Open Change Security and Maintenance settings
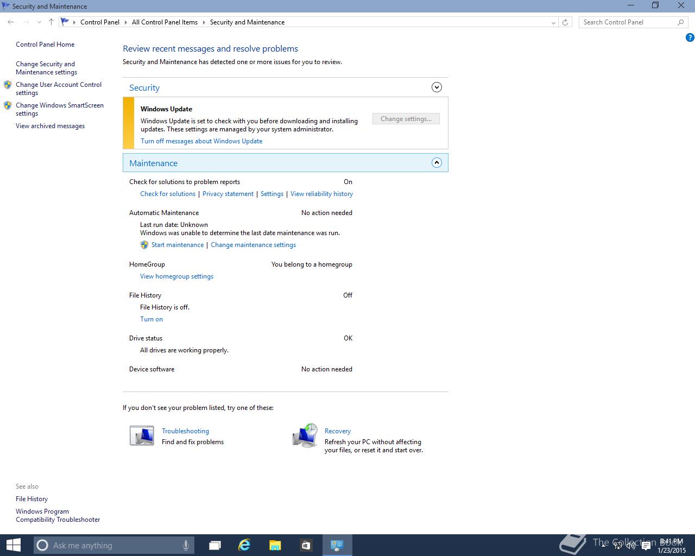695x556 pixels. (46, 68)
